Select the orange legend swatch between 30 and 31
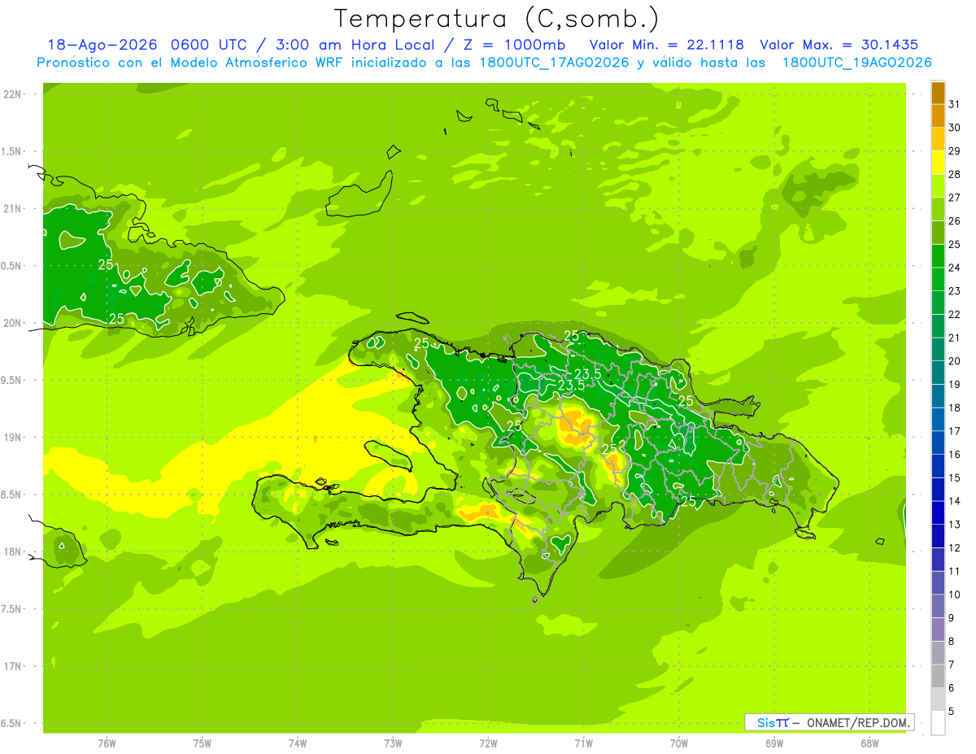The width and height of the screenshot is (976, 754). click(938, 115)
